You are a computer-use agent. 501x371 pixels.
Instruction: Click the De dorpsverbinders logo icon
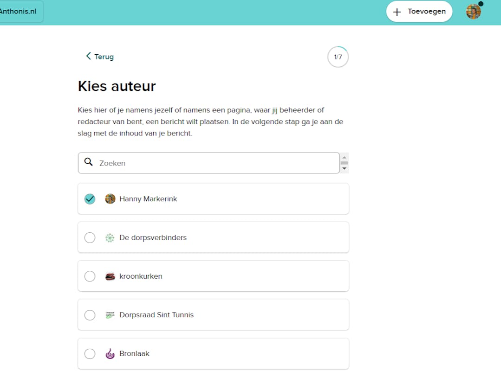[x=110, y=238]
